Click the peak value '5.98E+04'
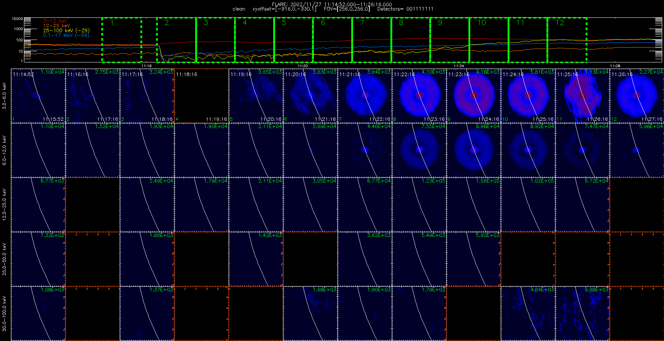 [651, 127]
